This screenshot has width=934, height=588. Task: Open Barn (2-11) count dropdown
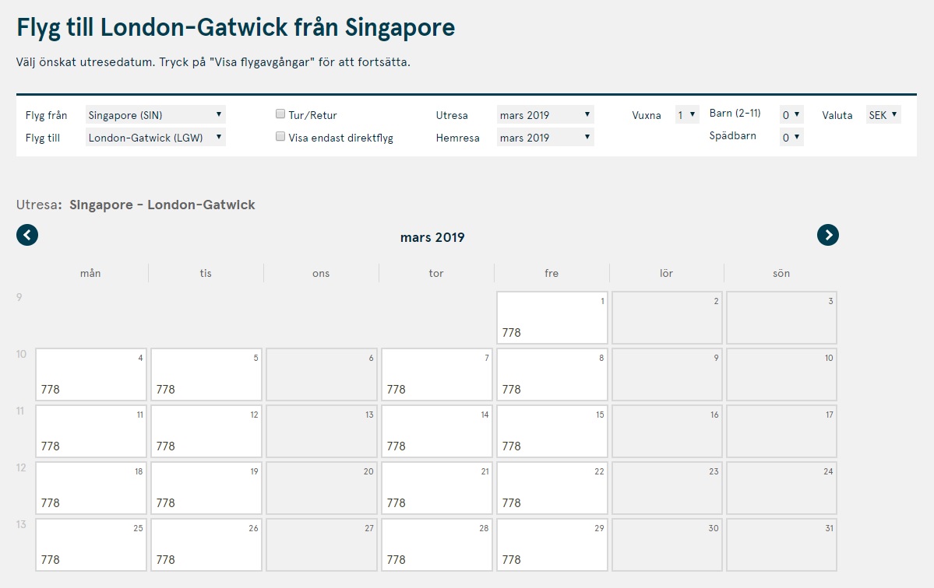[791, 115]
